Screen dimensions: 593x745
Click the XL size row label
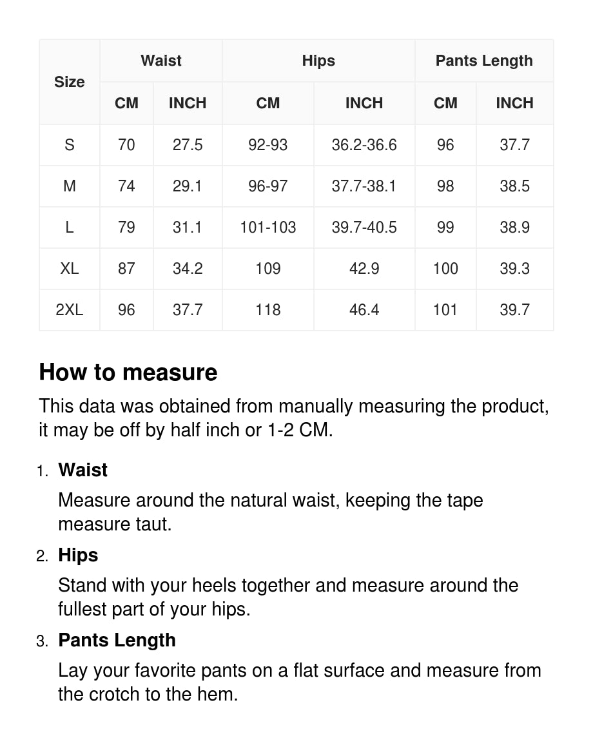tap(70, 269)
